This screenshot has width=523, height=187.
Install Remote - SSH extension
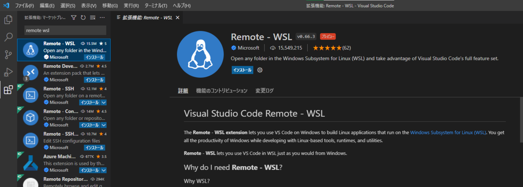click(90, 102)
